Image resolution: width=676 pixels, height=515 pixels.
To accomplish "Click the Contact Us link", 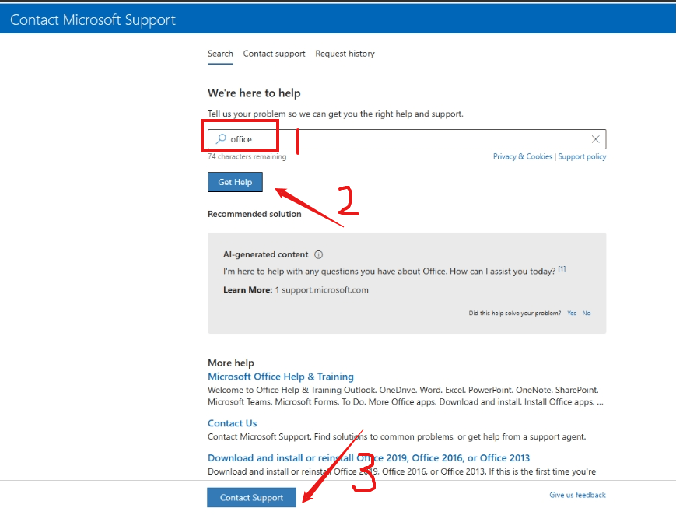I will pos(232,422).
